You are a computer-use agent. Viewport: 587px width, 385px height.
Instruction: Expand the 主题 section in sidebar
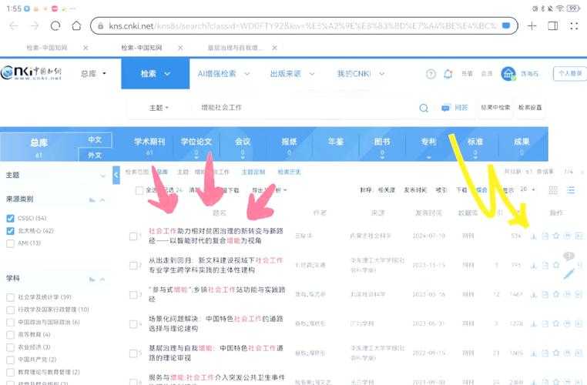pyautogui.click(x=102, y=175)
